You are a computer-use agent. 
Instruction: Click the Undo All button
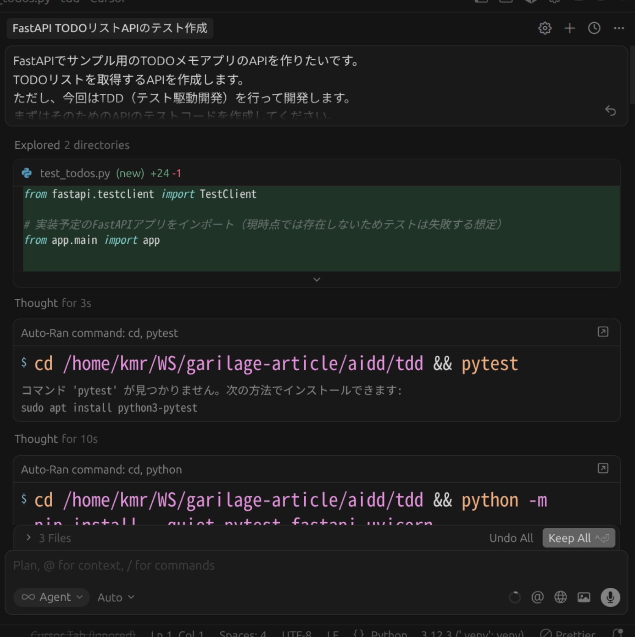pyautogui.click(x=511, y=538)
